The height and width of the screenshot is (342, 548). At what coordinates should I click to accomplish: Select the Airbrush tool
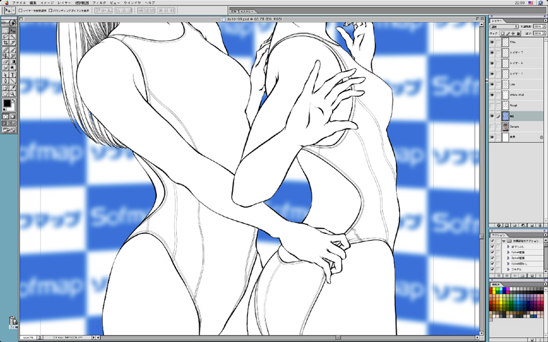pos(5,49)
